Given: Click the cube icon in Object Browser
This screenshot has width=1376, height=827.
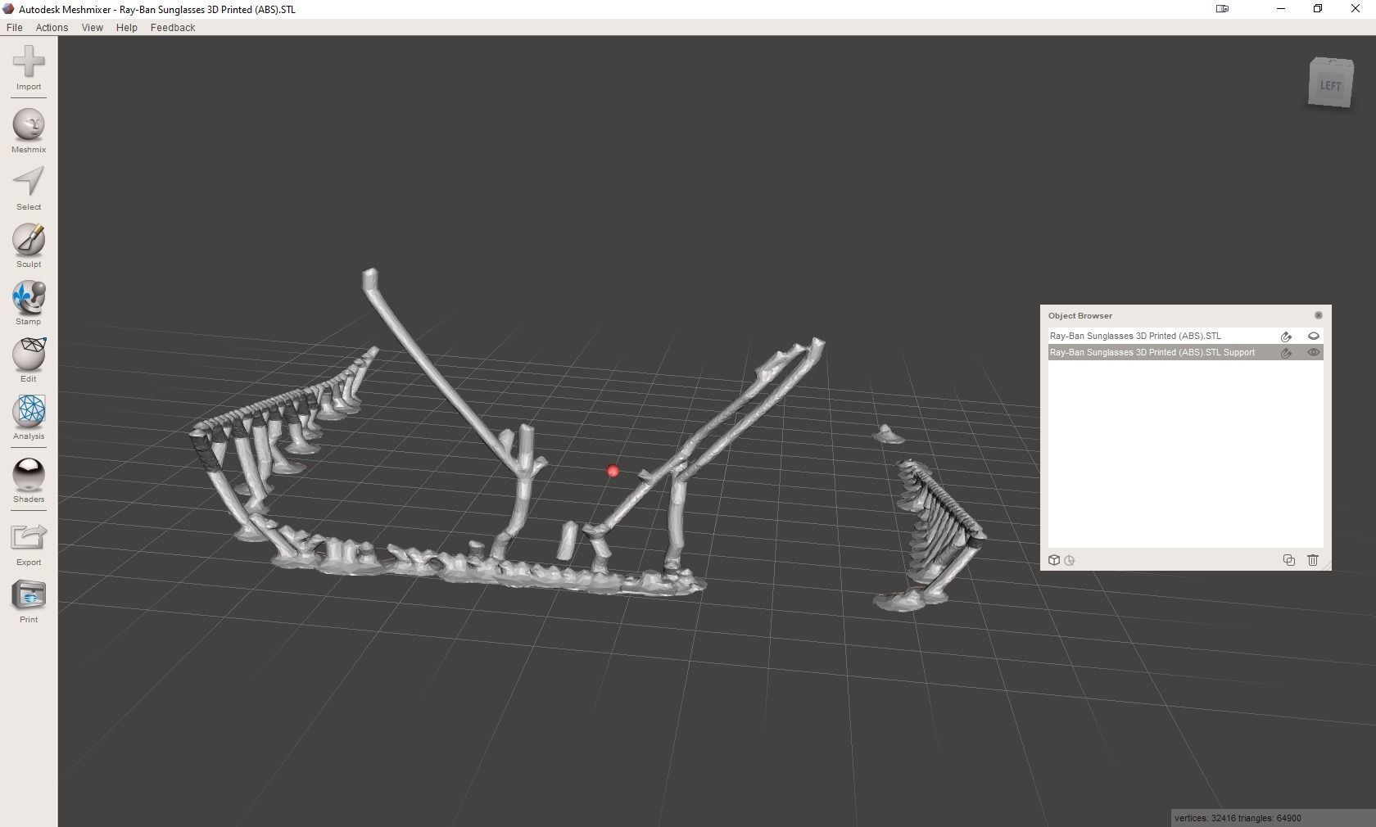Looking at the screenshot, I should click(1054, 560).
